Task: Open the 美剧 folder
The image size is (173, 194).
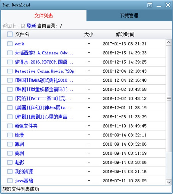Action: (19, 153)
